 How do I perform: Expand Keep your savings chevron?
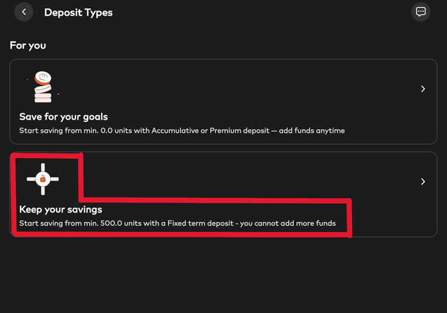423,182
